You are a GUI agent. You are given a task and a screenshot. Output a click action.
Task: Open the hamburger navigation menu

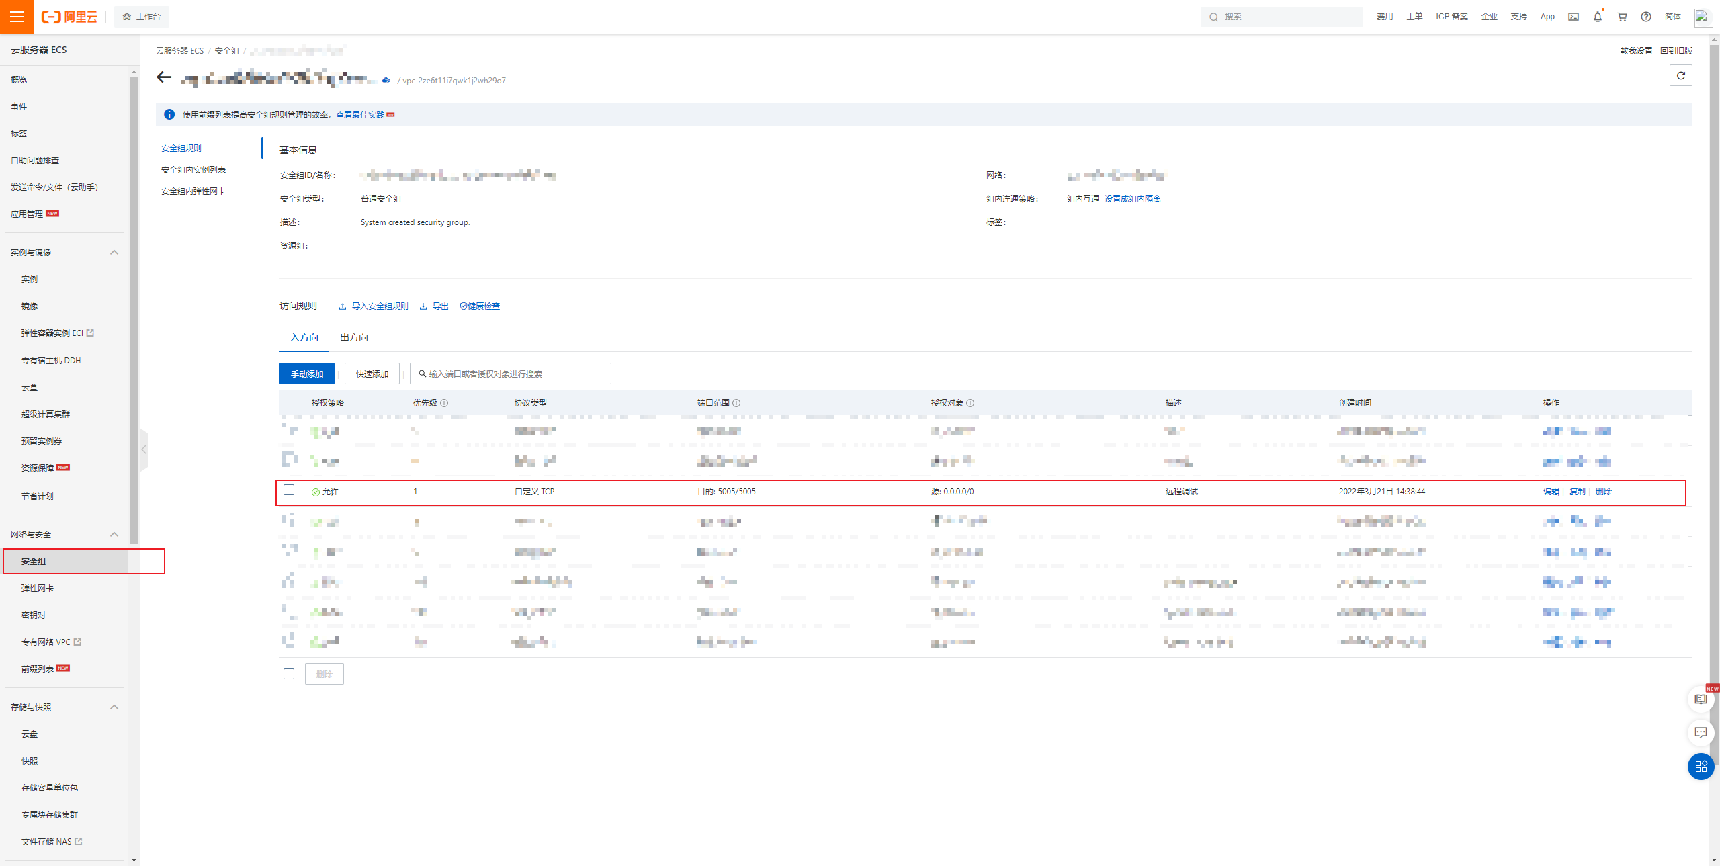tap(17, 17)
